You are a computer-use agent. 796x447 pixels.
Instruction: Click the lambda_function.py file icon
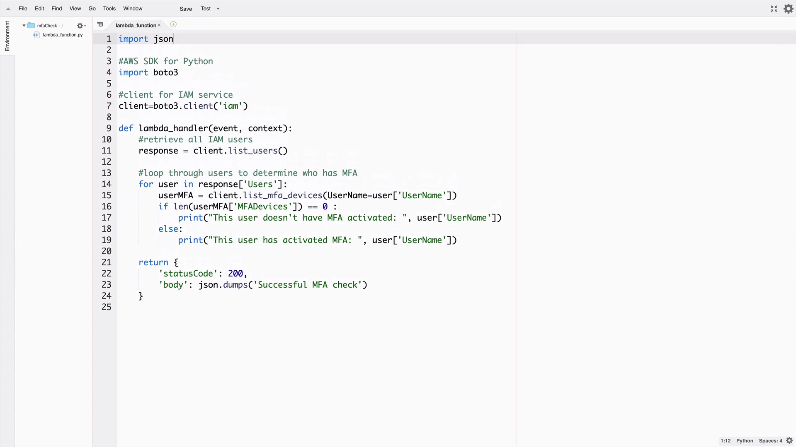(x=36, y=35)
